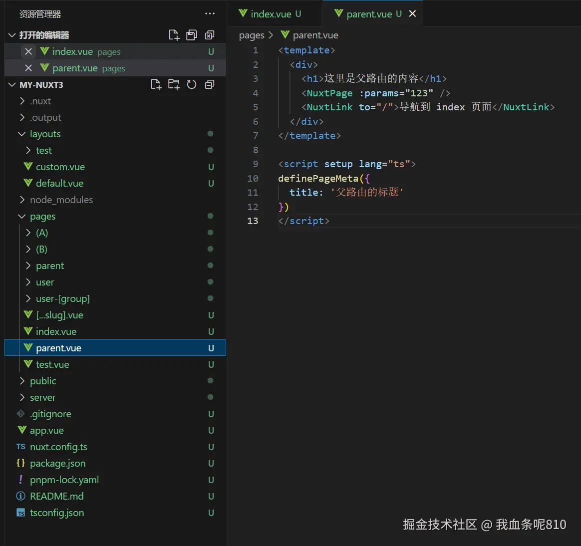Open package.json file
Image resolution: width=581 pixels, height=546 pixels.
(115, 463)
